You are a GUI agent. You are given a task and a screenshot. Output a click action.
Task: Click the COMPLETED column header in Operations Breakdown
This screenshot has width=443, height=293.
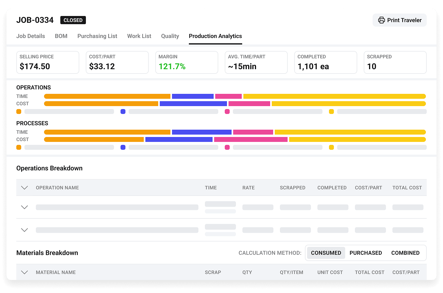point(332,188)
